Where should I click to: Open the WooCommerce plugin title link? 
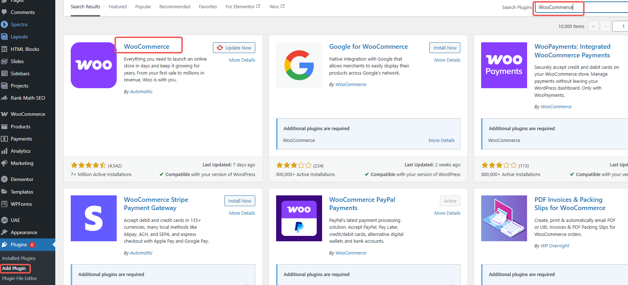[x=146, y=47]
